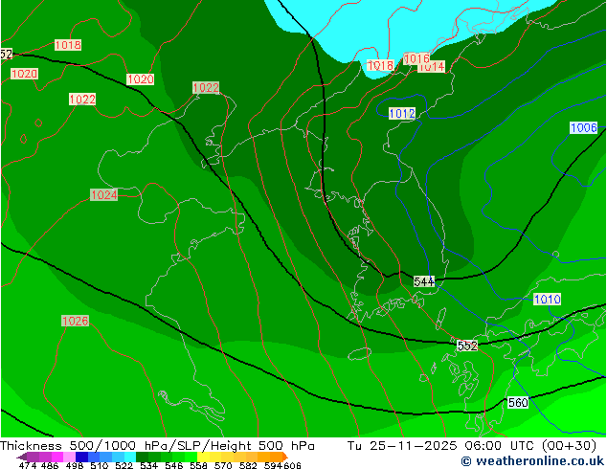The width and height of the screenshot is (607, 469).
Task: Pick the dark purple arrow tip at the legend start
Action: (x=22, y=457)
